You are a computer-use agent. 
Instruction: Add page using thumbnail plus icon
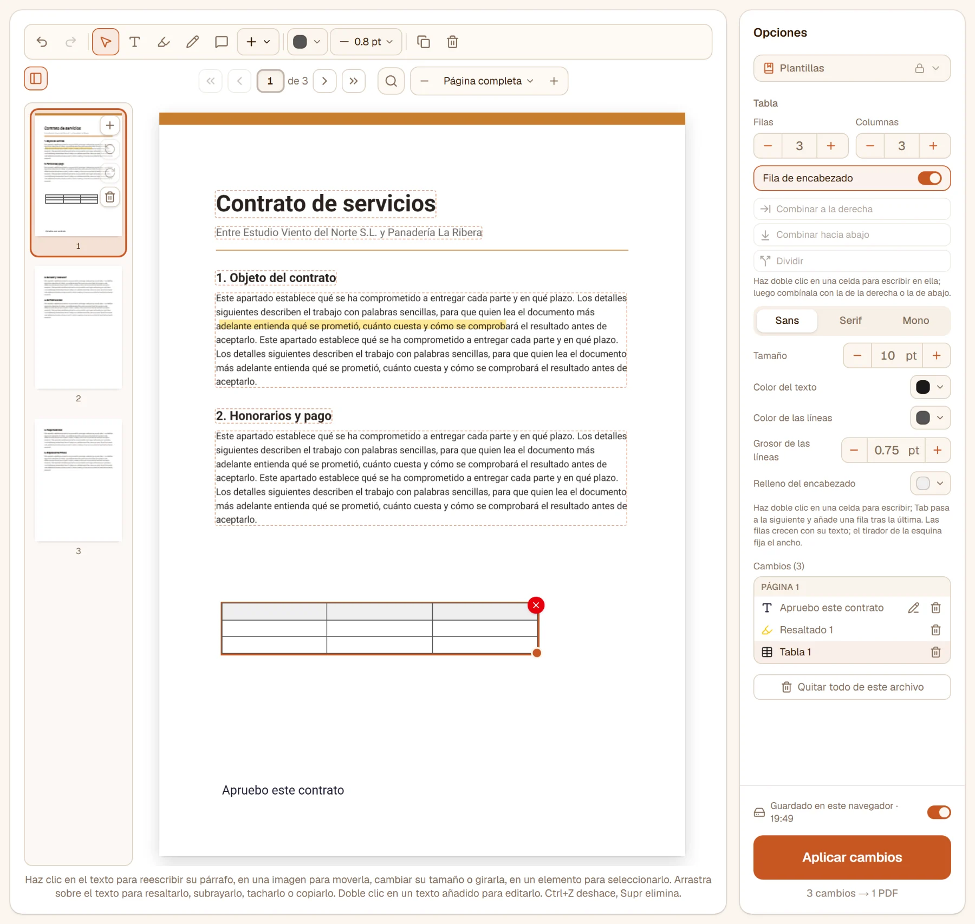pos(110,125)
